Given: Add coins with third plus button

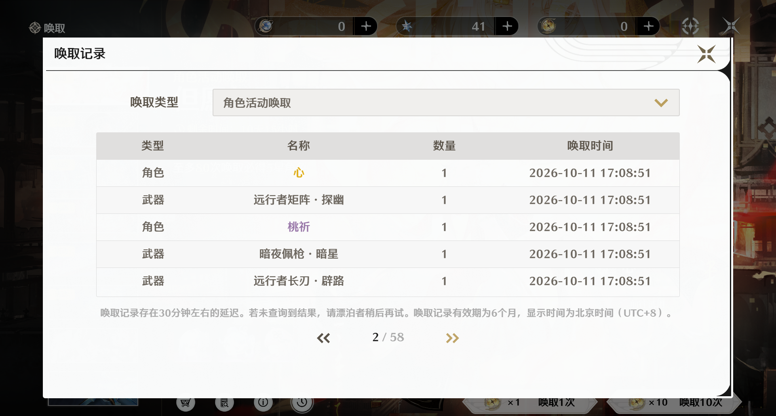Looking at the screenshot, I should (648, 26).
